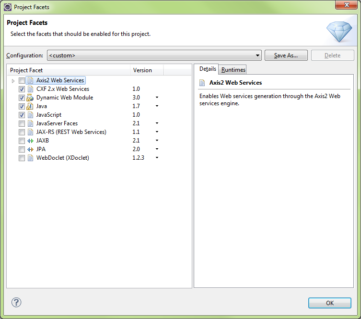Click the Axis2 Web Services facet icon
The width and height of the screenshot is (361, 319).
pos(30,80)
